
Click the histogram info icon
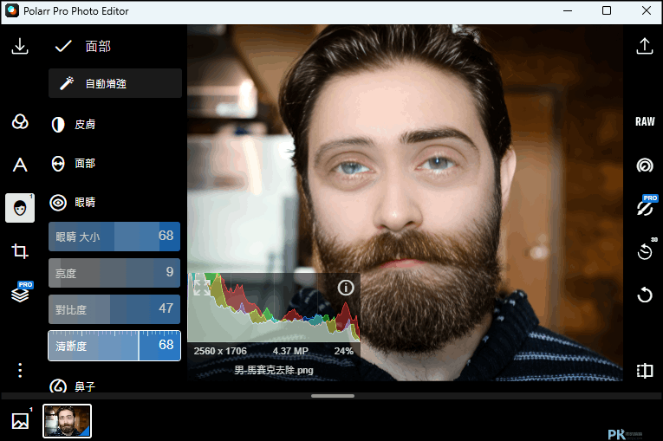346,288
